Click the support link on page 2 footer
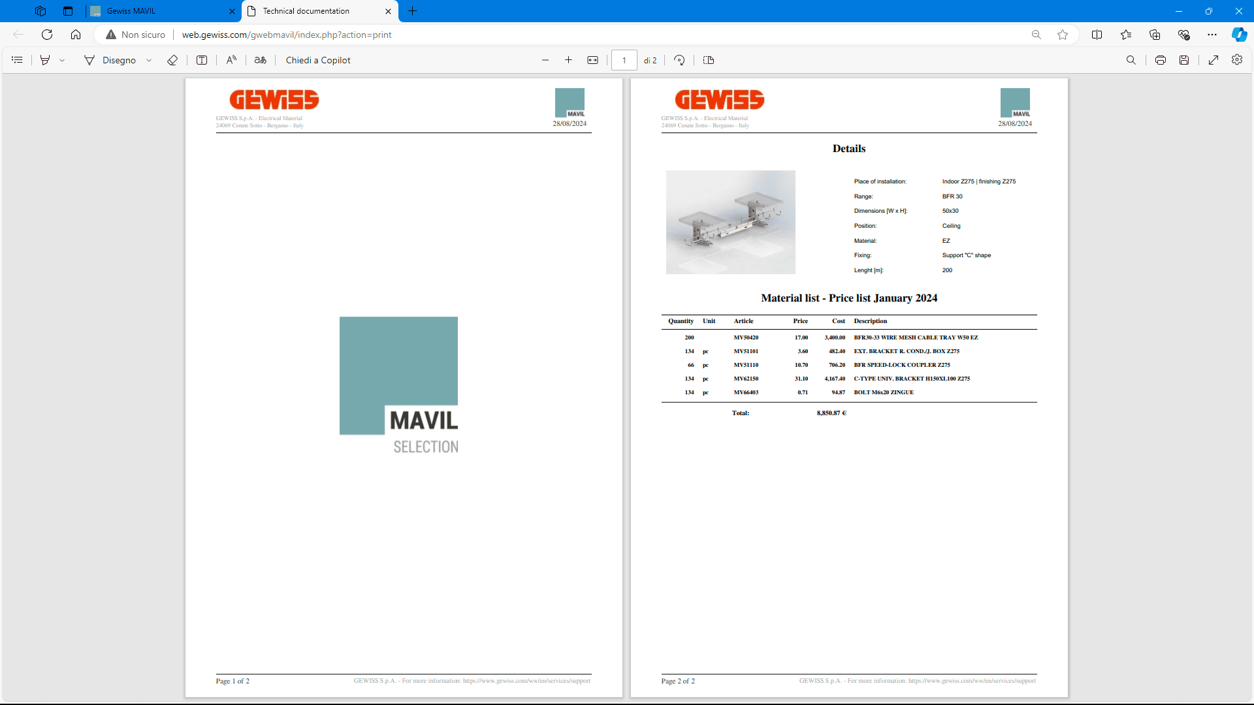This screenshot has width=1254, height=705. point(972,681)
